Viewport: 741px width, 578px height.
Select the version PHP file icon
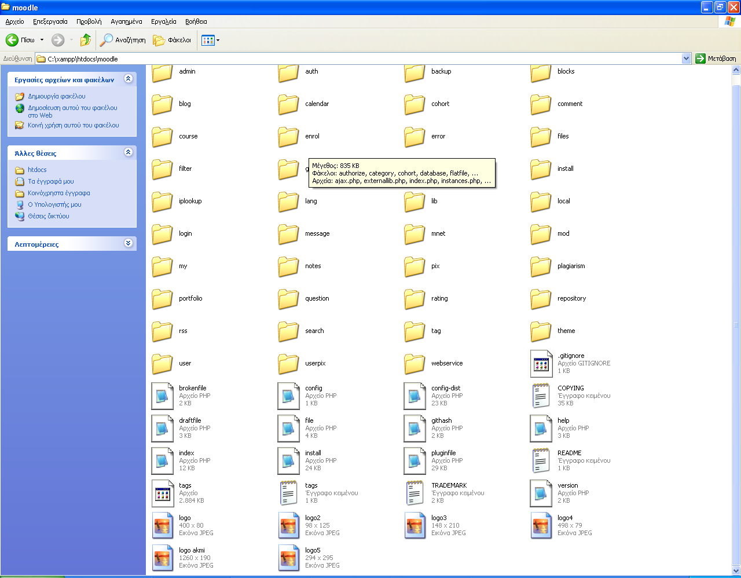coord(541,493)
